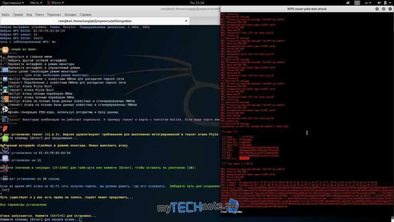
Task: Open the Поиск menu in the terminal
Action: click(x=39, y=15)
